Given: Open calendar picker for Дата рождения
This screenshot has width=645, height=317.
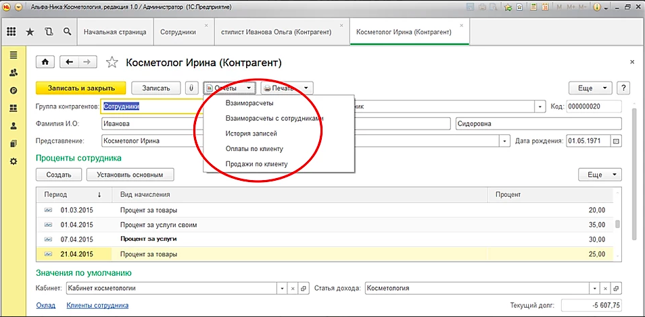Looking at the screenshot, I should [x=615, y=141].
